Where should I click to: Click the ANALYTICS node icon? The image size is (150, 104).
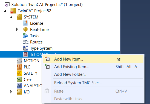coord(19,86)
